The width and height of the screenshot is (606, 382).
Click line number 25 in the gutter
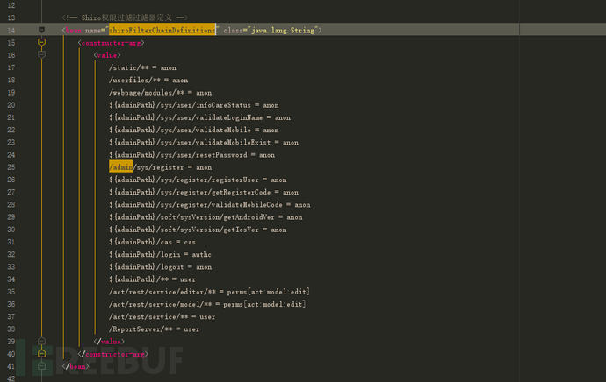[x=11, y=167]
